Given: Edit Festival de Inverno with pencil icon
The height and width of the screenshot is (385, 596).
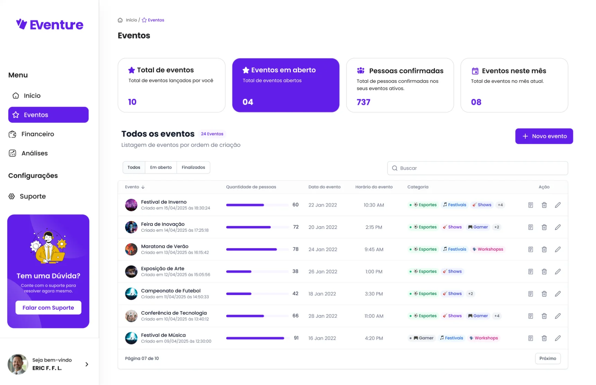Looking at the screenshot, I should (x=558, y=205).
